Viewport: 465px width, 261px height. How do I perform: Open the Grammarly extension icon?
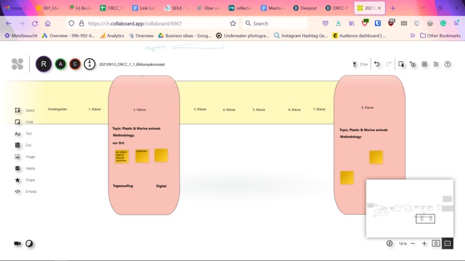click(x=443, y=23)
